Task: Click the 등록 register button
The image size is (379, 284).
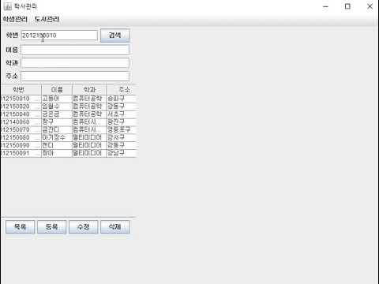Action: (x=52, y=227)
